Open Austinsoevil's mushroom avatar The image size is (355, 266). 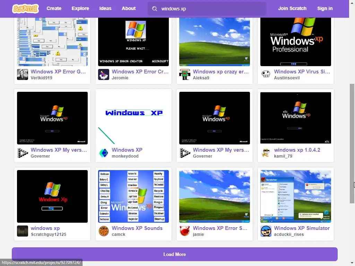coord(266,74)
